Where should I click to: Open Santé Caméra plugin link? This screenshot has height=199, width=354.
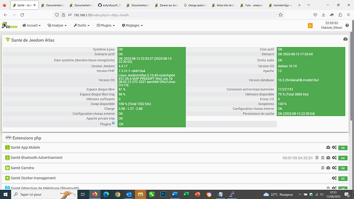[x=22, y=168]
